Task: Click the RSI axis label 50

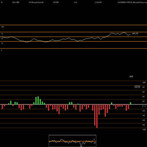Action: tap(2, 39)
